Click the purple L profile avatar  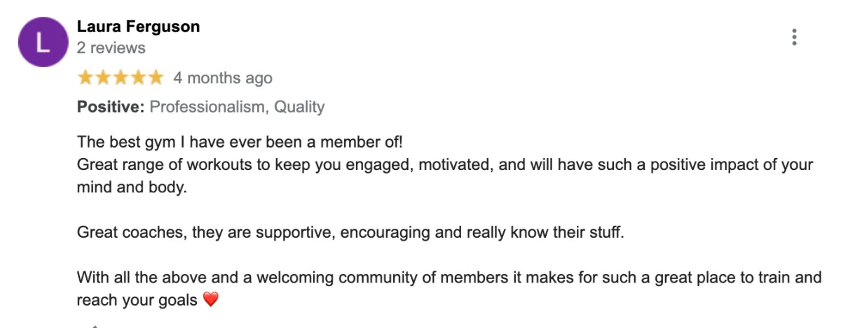point(43,42)
